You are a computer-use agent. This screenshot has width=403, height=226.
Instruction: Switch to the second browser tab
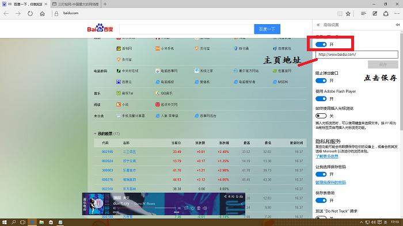[75, 4]
